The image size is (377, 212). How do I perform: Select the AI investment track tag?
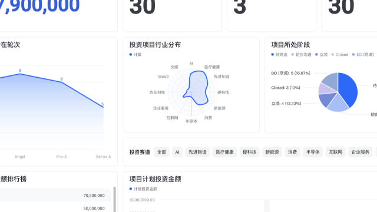177,152
